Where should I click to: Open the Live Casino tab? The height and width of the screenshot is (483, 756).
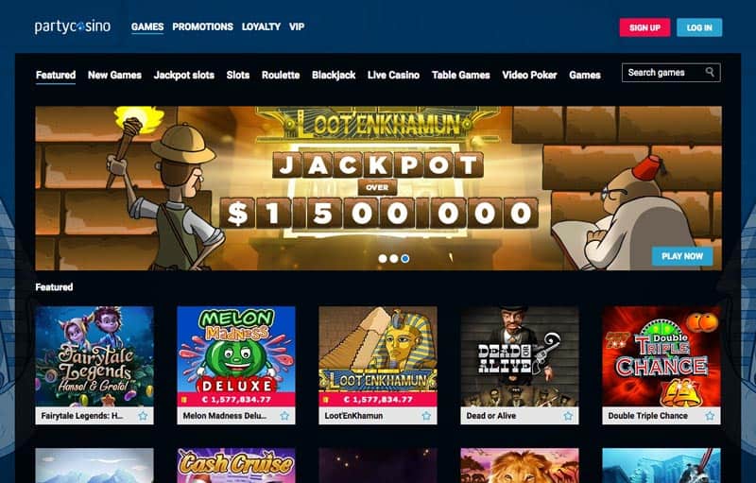pyautogui.click(x=393, y=76)
